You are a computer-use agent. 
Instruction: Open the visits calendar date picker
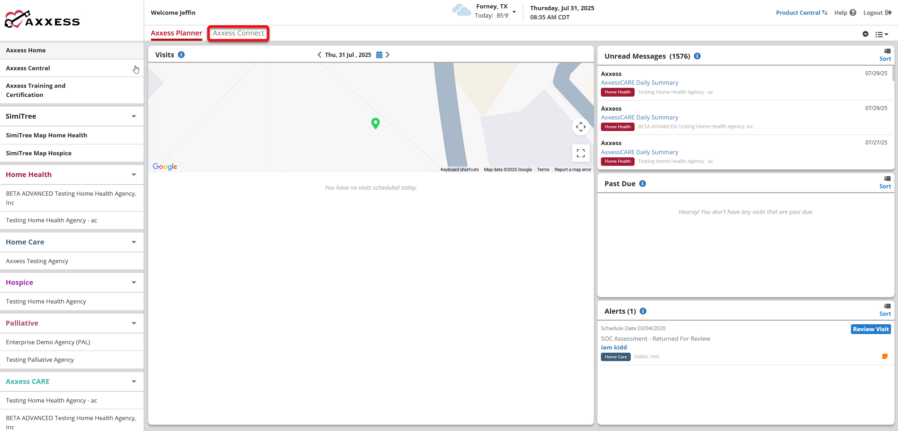[x=379, y=55]
